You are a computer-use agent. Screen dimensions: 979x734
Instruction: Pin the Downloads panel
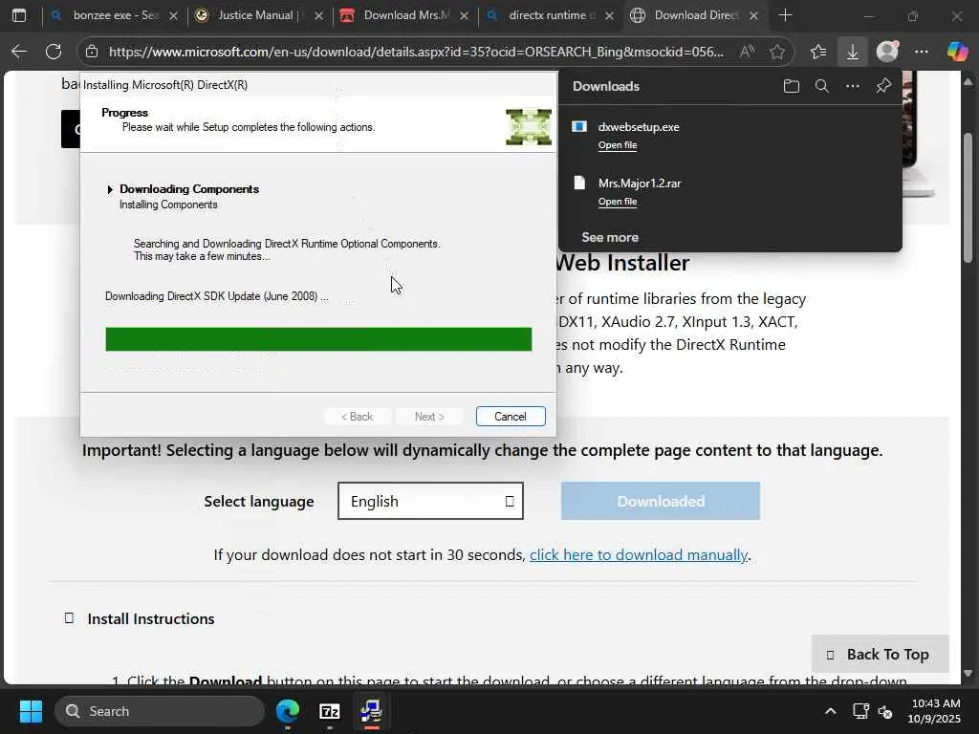pos(882,86)
